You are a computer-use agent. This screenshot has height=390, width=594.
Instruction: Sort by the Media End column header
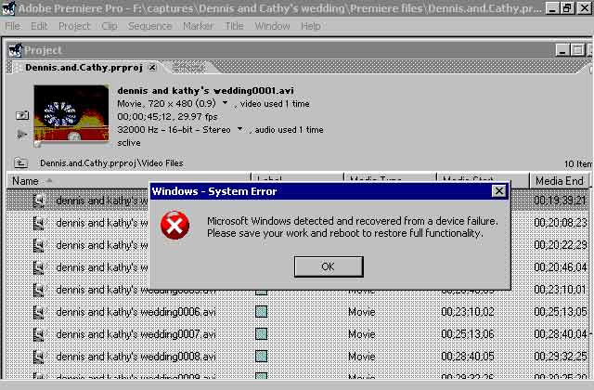click(x=559, y=181)
